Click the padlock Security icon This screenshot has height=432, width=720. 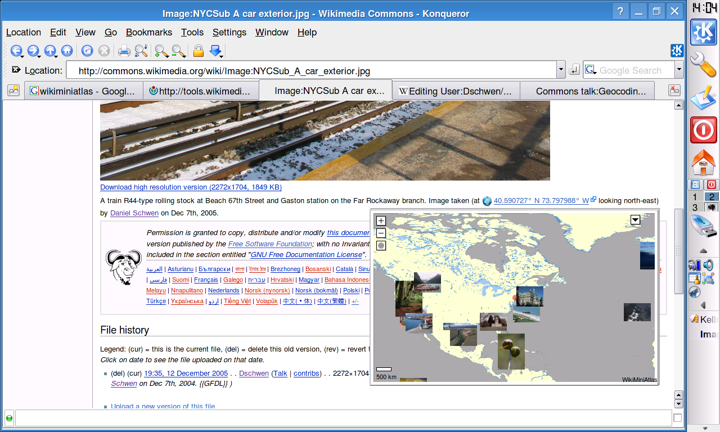click(198, 51)
